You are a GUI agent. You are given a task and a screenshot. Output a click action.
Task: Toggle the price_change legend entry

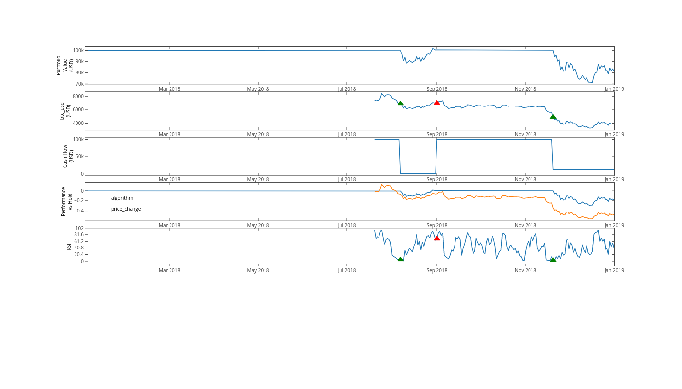coord(126,209)
